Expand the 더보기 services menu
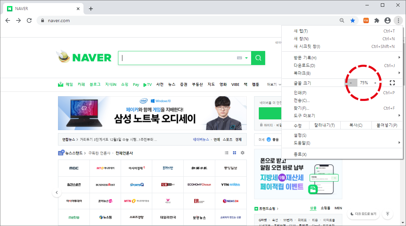The height and width of the screenshot is (226, 406). pyautogui.click(x=274, y=84)
